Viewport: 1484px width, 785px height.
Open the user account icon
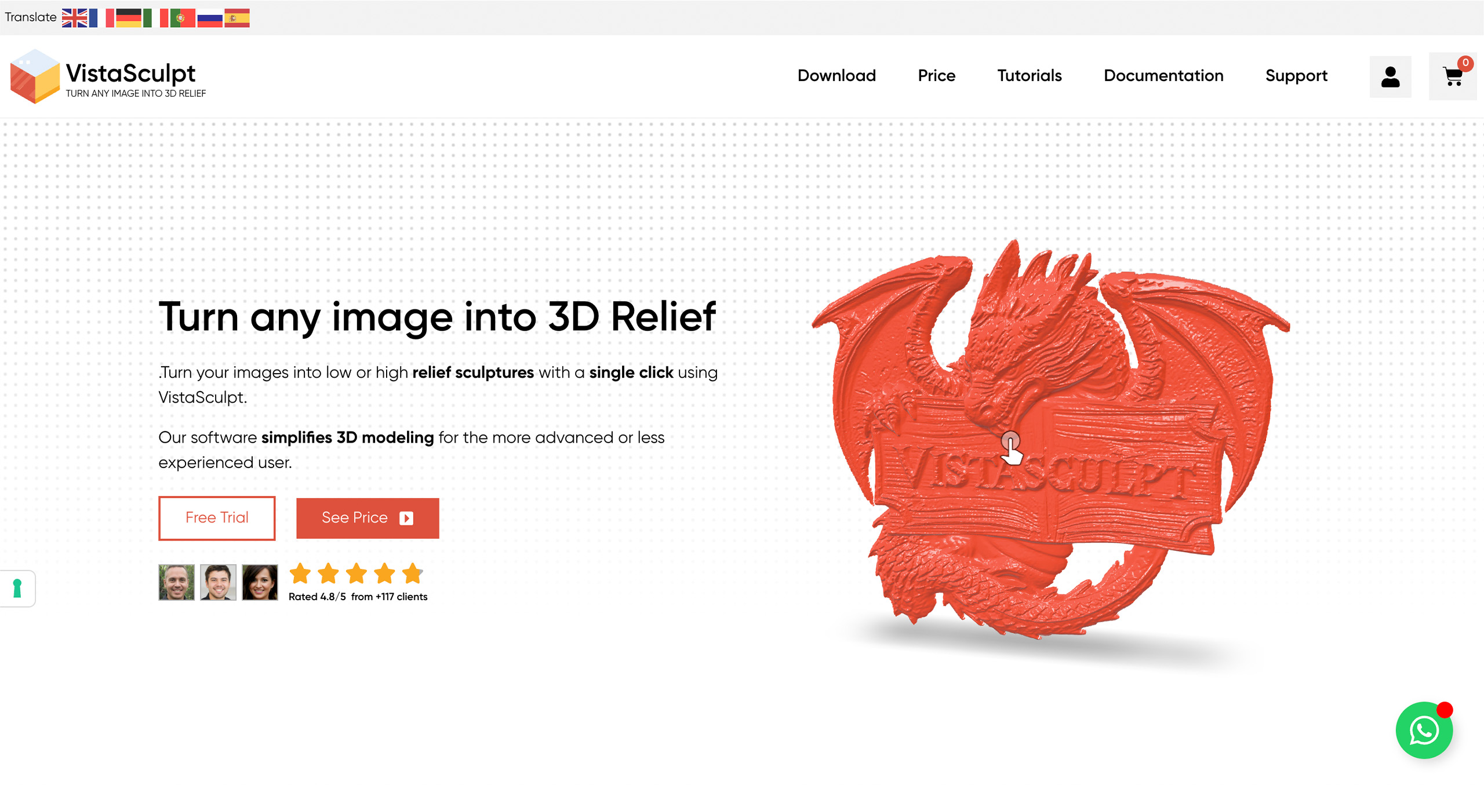(1390, 76)
